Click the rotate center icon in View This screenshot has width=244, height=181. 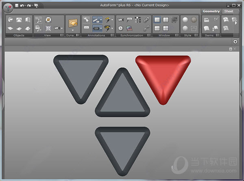48,20
